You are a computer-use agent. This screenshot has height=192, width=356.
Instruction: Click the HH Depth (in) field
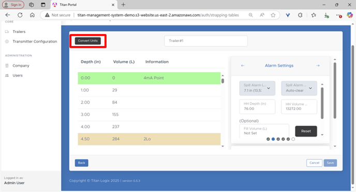pos(257,107)
